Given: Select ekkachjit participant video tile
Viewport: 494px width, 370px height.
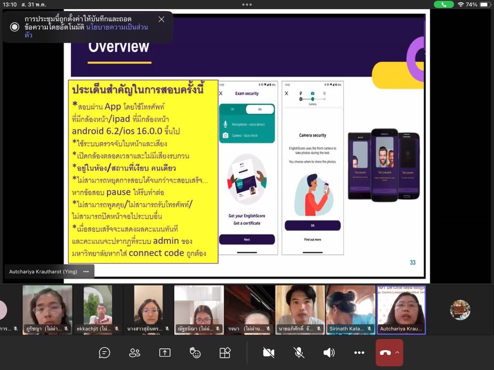Looking at the screenshot, I should click(97, 310).
